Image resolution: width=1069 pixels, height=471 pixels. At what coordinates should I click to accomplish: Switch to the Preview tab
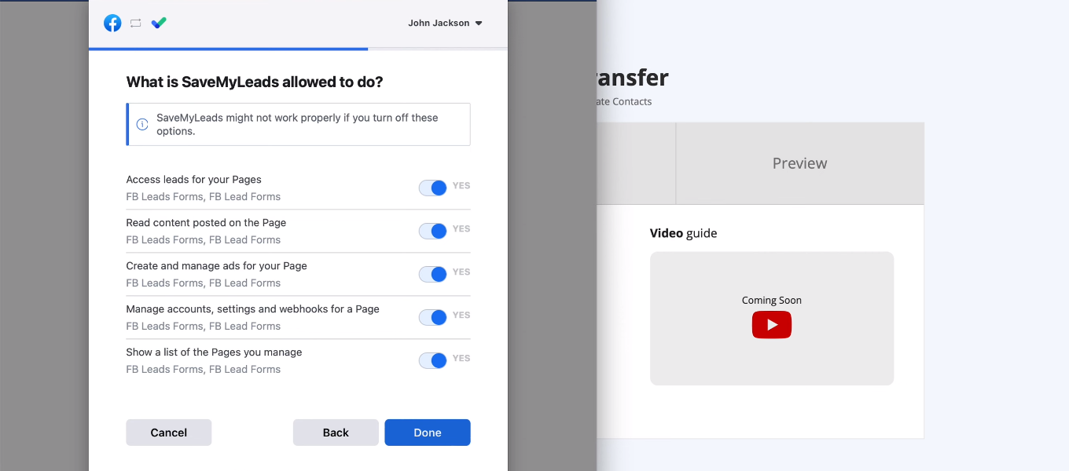800,163
